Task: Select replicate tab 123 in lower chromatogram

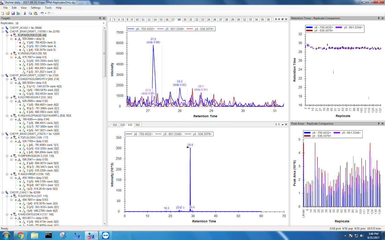Action: pos(122,125)
